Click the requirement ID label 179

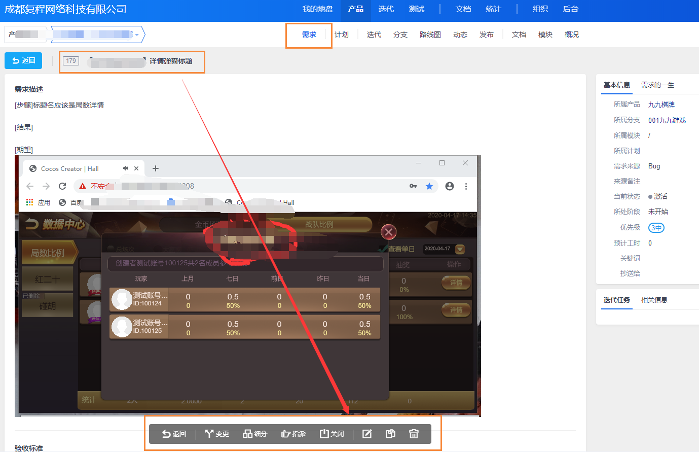pyautogui.click(x=71, y=61)
